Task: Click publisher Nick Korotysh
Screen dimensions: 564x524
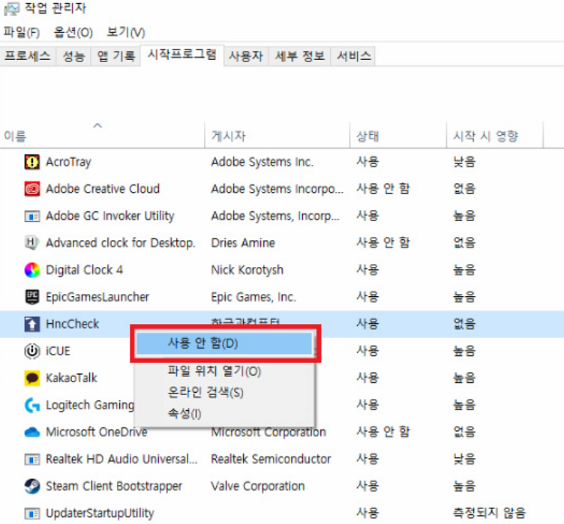Action: click(247, 270)
